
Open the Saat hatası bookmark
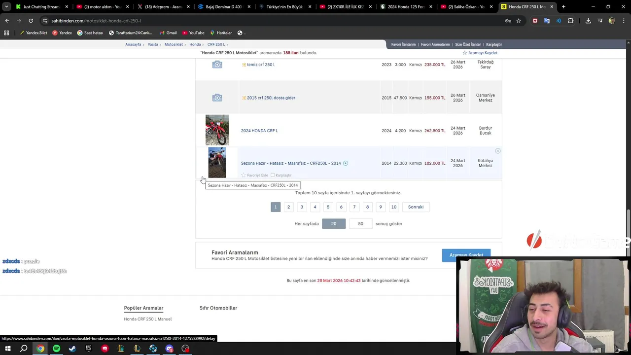(90, 33)
